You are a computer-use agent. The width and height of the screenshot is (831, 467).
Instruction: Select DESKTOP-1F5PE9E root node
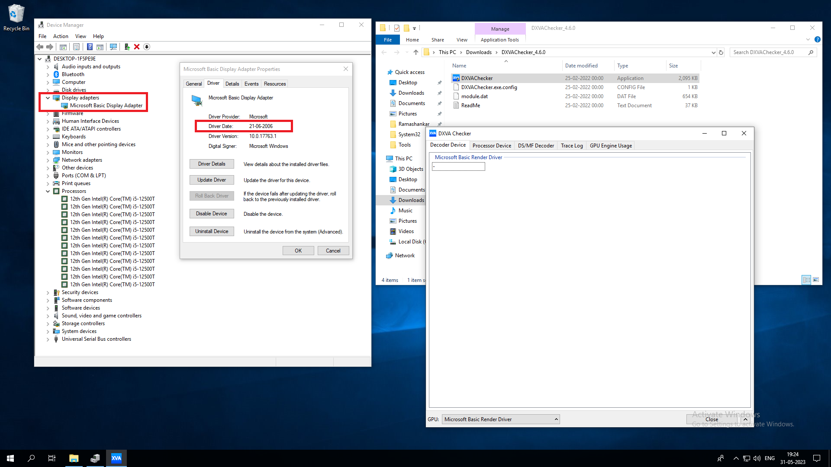coord(74,59)
